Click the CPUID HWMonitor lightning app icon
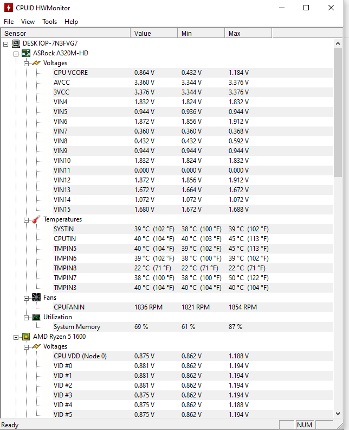The width and height of the screenshot is (349, 430). pyautogui.click(x=9, y=8)
